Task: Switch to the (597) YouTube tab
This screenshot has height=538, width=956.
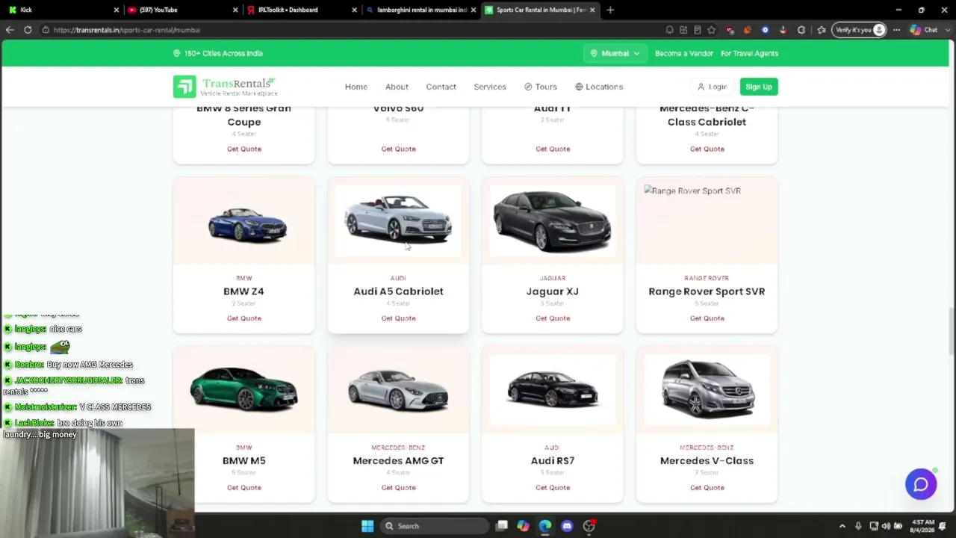Action: (181, 10)
